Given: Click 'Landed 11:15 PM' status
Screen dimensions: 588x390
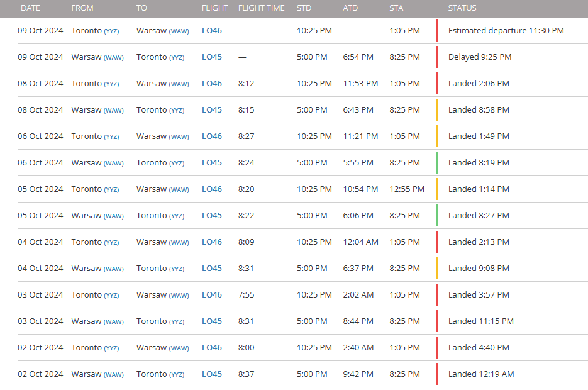Looking at the screenshot, I should [481, 321].
